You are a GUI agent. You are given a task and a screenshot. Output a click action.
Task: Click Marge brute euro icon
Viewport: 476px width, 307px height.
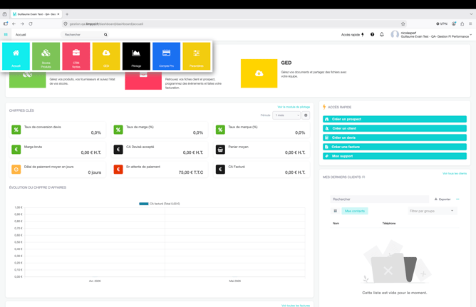point(16,150)
